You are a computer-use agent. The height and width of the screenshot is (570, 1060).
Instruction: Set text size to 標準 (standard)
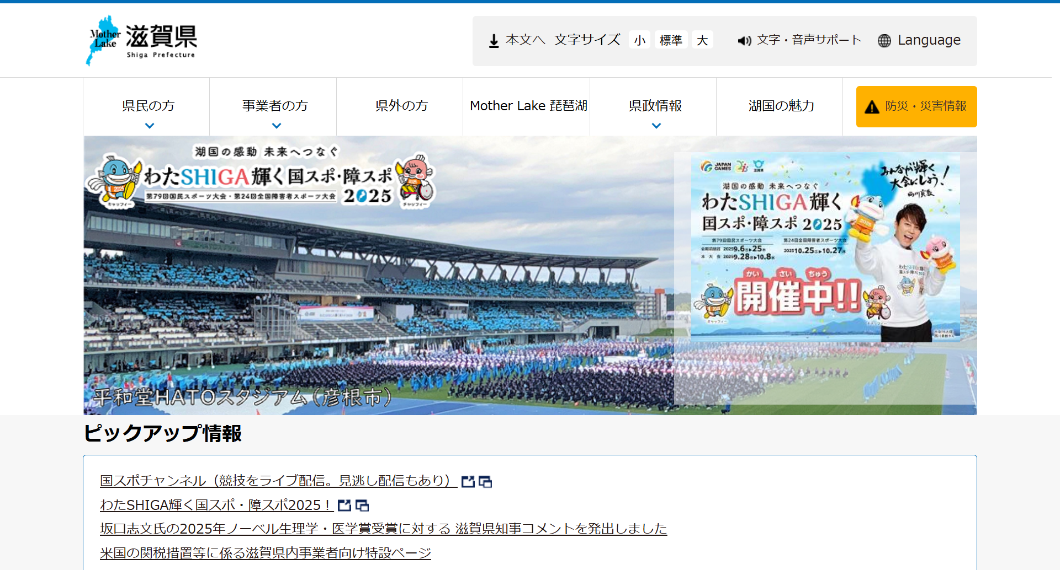click(x=671, y=40)
